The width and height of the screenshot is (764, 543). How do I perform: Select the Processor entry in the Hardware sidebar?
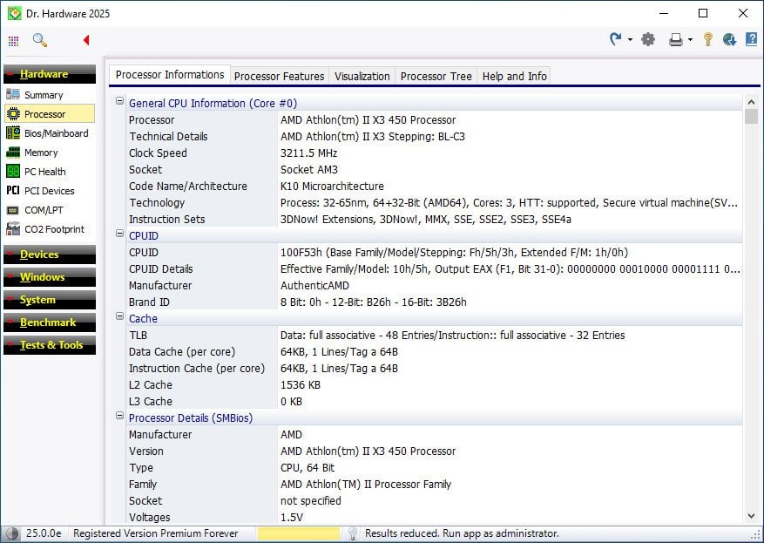pyautogui.click(x=50, y=113)
